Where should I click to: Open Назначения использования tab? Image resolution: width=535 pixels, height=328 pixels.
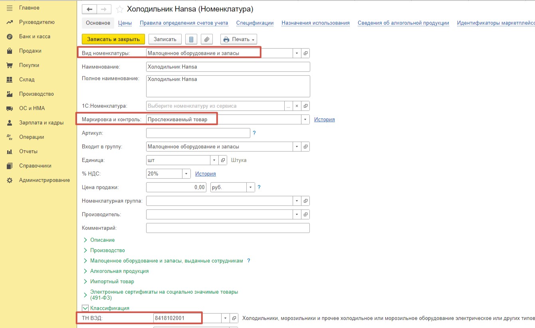tap(315, 23)
